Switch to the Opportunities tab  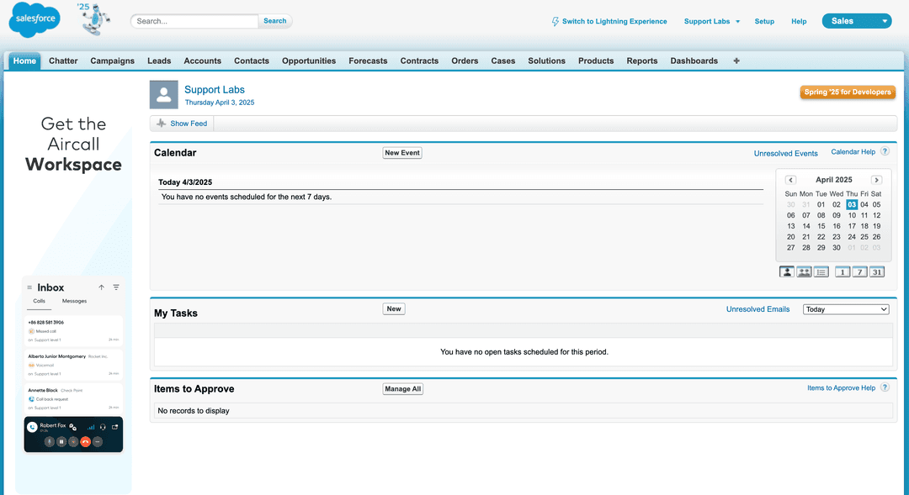(308, 60)
